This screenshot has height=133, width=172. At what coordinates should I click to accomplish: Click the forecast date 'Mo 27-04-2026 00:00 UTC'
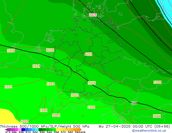(x=126, y=126)
